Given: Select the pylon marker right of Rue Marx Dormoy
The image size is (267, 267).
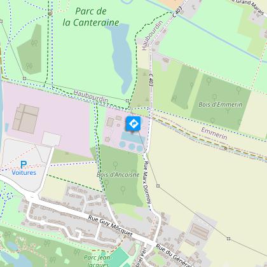Looking at the screenshot, I should click(158, 186).
